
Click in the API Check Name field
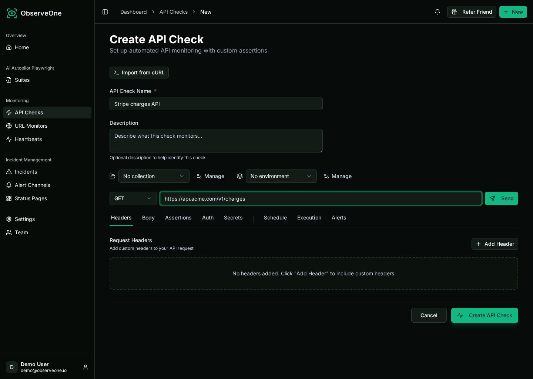tap(216, 104)
